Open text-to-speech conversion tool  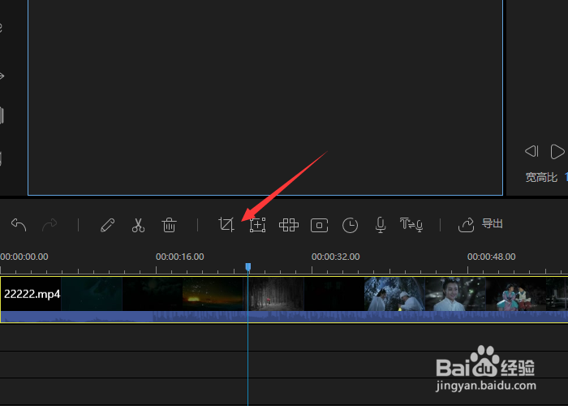pos(411,225)
